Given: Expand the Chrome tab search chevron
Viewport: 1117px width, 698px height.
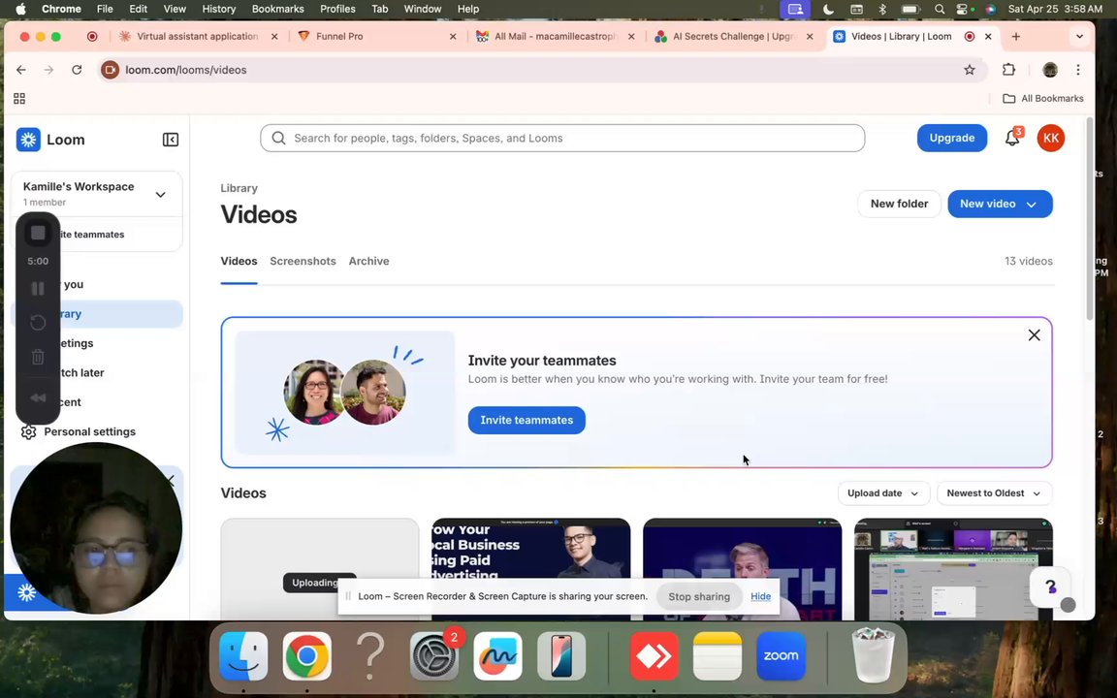Looking at the screenshot, I should point(1079,36).
